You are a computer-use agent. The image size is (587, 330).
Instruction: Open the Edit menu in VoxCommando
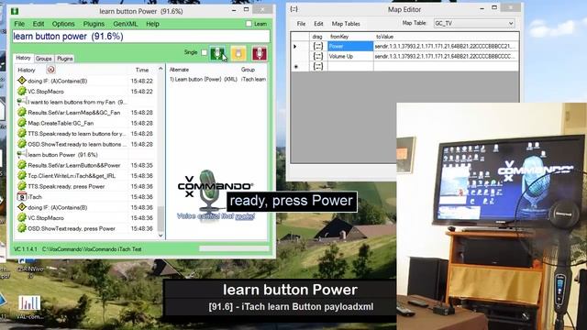point(39,24)
